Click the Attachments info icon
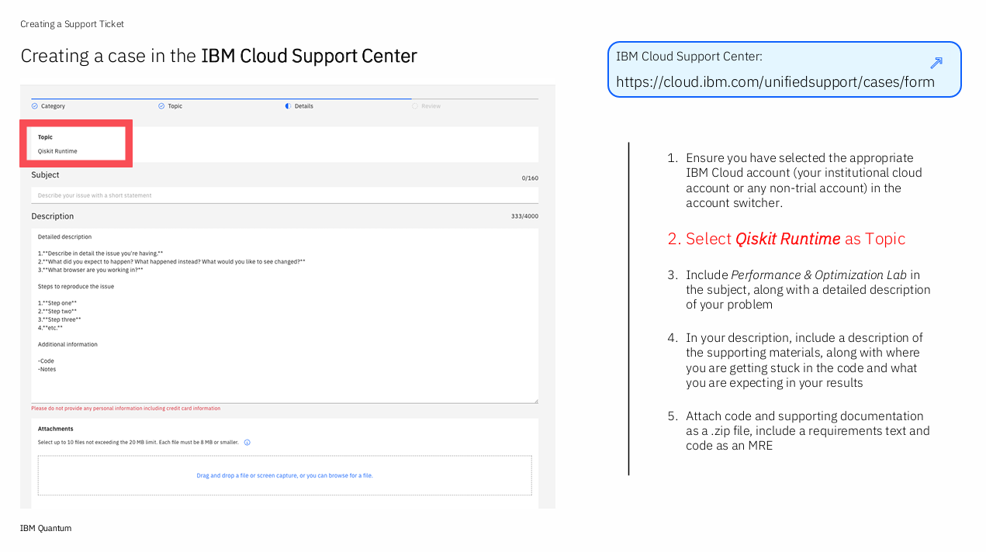The height and width of the screenshot is (552, 986). [x=247, y=443]
